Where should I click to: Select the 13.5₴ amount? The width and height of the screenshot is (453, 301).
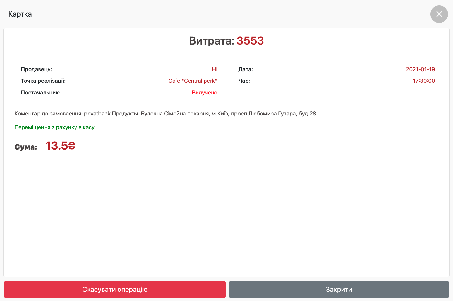click(60, 146)
